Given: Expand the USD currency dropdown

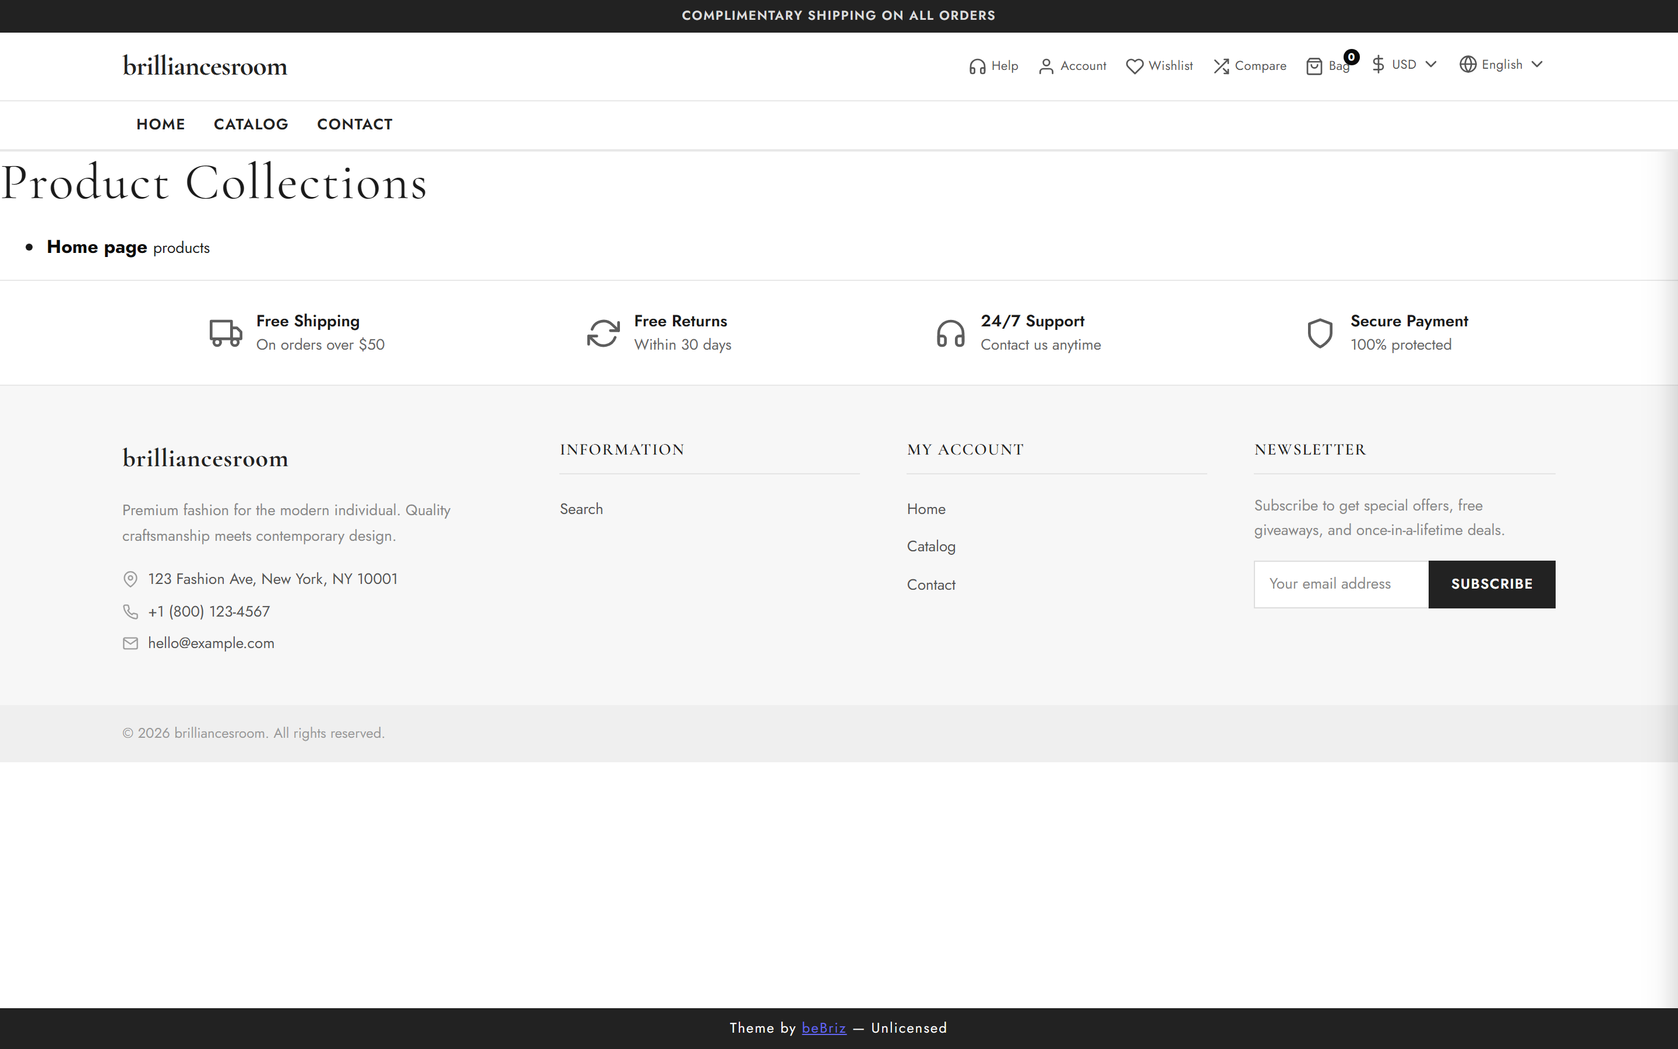Looking at the screenshot, I should point(1405,65).
